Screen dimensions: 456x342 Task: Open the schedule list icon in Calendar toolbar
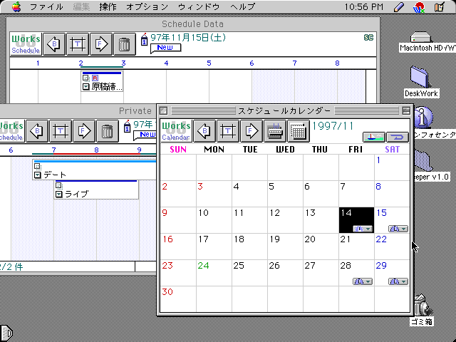275,131
